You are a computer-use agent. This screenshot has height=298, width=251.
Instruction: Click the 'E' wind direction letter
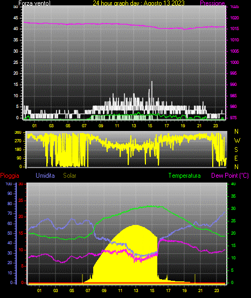point(236,158)
